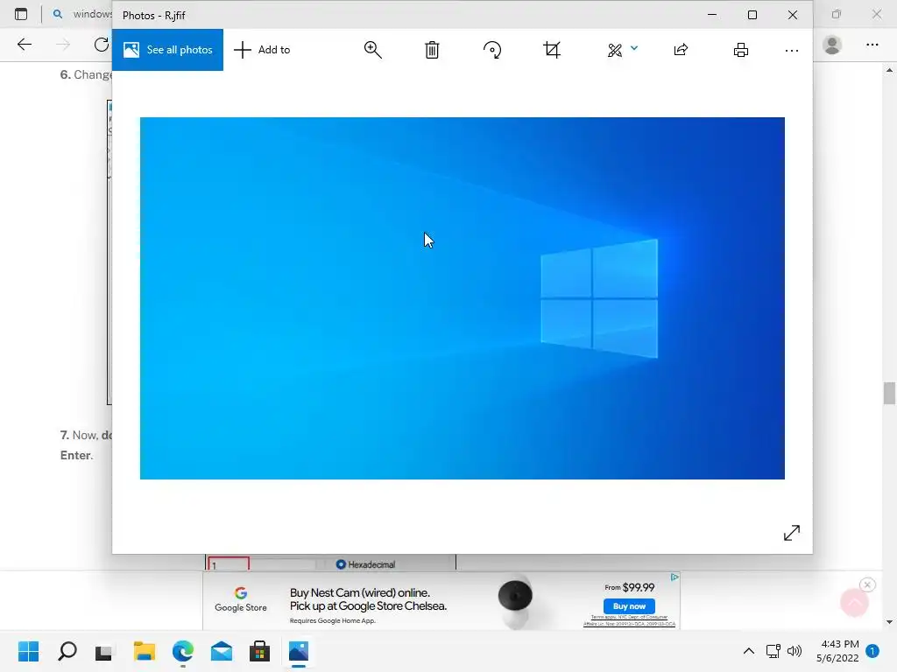Click the browser scrollbar down arrow

[x=889, y=622]
